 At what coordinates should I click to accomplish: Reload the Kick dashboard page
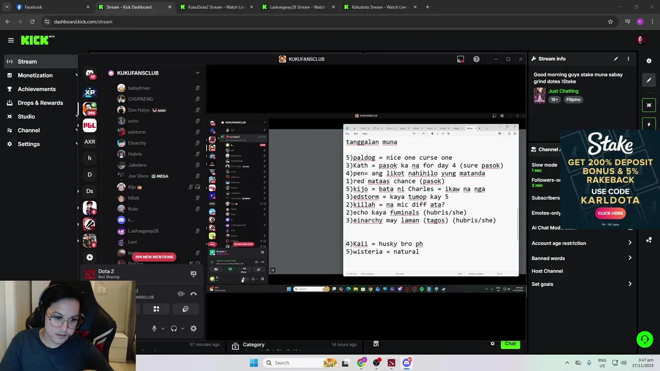(x=32, y=22)
